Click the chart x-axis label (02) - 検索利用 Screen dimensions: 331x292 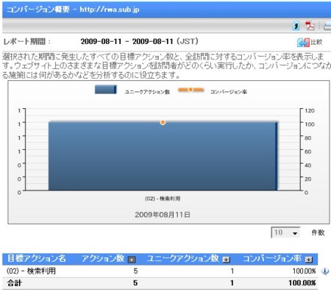pyautogui.click(x=163, y=199)
